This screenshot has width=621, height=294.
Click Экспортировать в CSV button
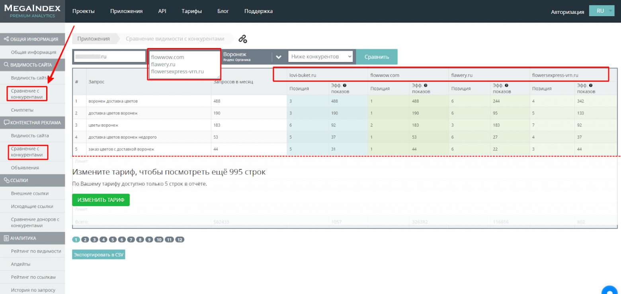pos(99,254)
